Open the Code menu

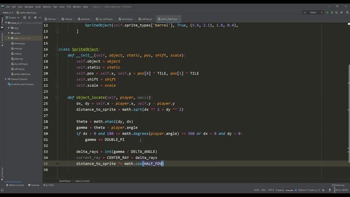click(x=38, y=7)
